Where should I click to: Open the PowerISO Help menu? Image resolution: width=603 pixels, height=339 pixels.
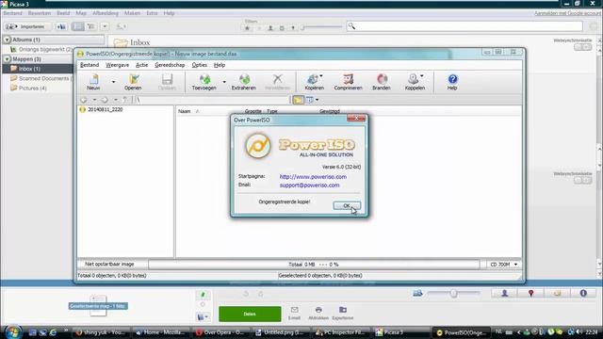point(220,65)
